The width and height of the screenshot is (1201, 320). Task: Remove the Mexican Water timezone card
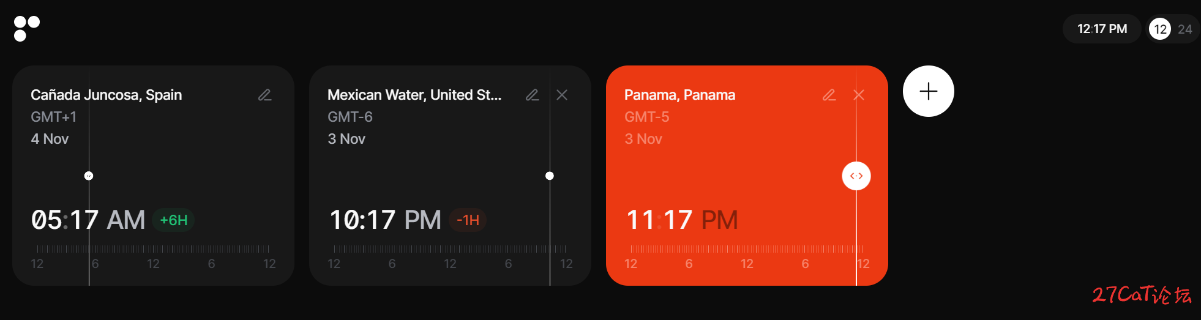pyautogui.click(x=562, y=95)
